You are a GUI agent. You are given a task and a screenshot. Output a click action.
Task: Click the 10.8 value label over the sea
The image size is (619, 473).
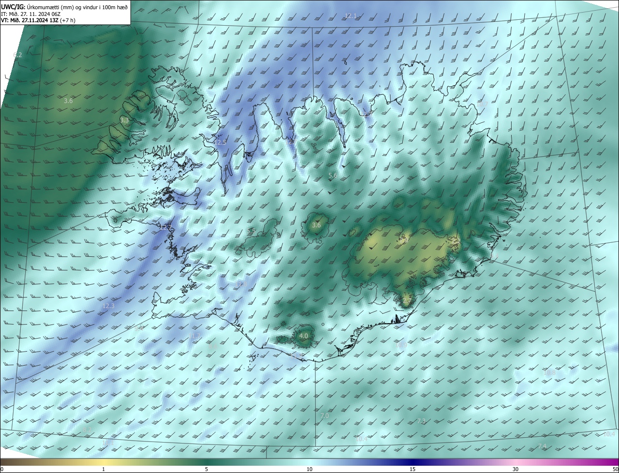pyautogui.click(x=549, y=372)
